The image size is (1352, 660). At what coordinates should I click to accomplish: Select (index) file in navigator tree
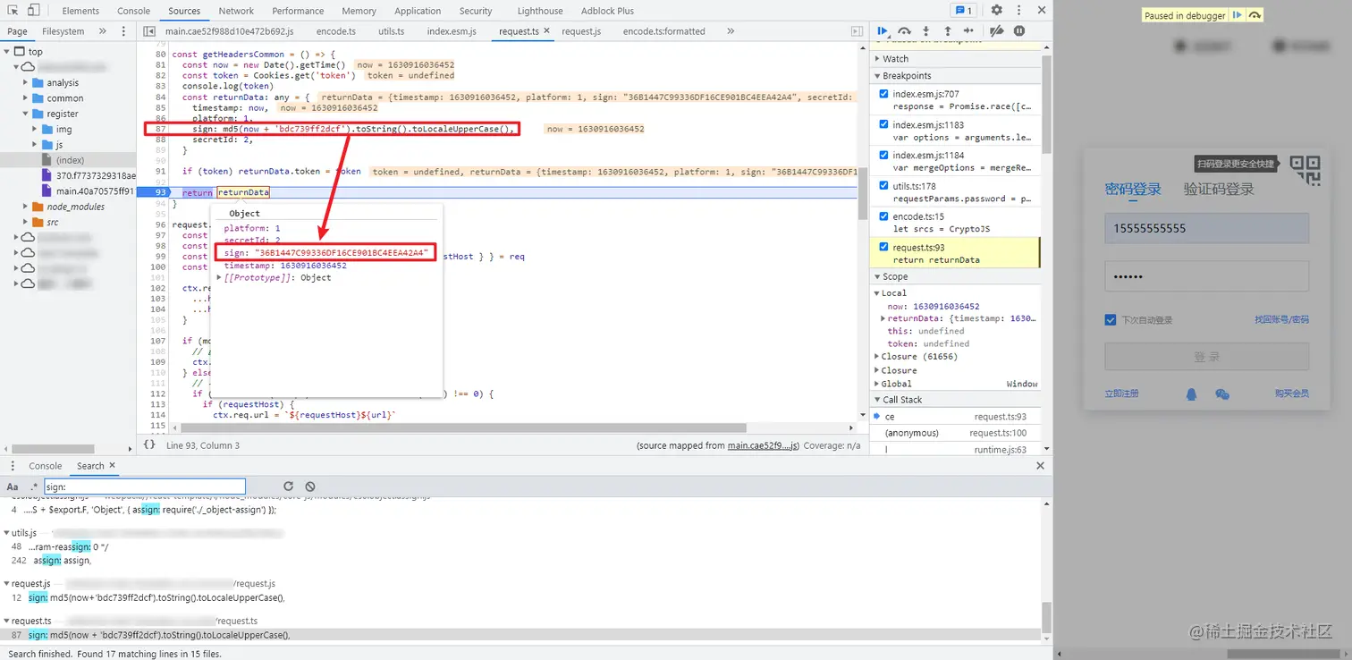coord(70,160)
